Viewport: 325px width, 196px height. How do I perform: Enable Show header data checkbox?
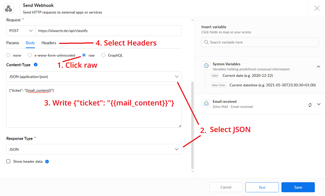click(9, 162)
